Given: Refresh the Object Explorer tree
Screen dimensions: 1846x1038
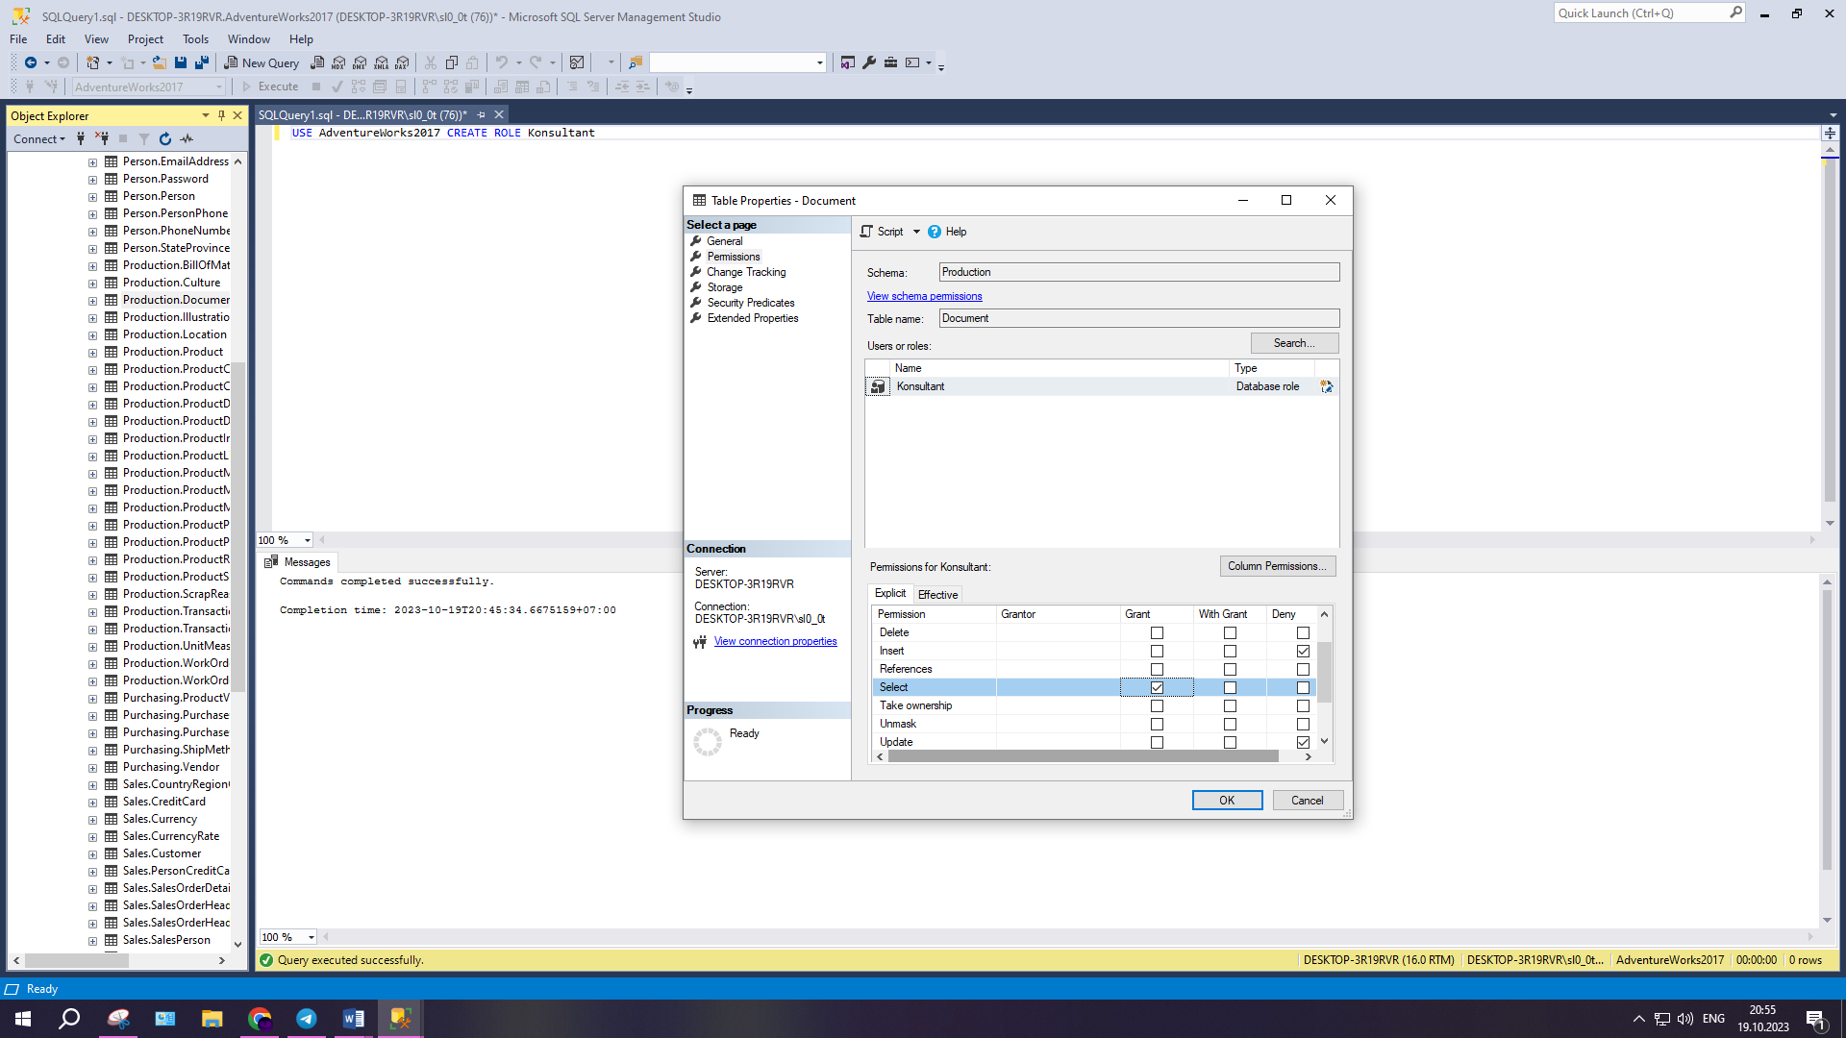Looking at the screenshot, I should click(x=165, y=138).
